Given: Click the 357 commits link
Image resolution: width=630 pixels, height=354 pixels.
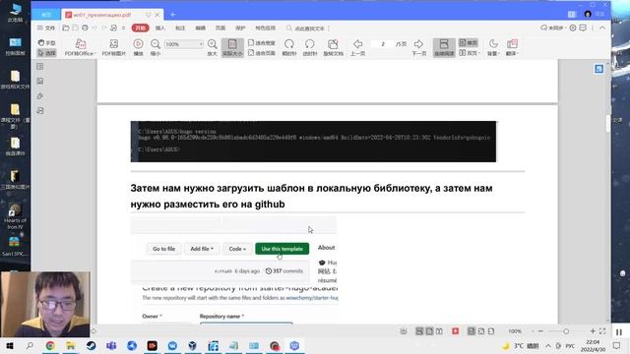Looking at the screenshot, I should click(x=284, y=271).
